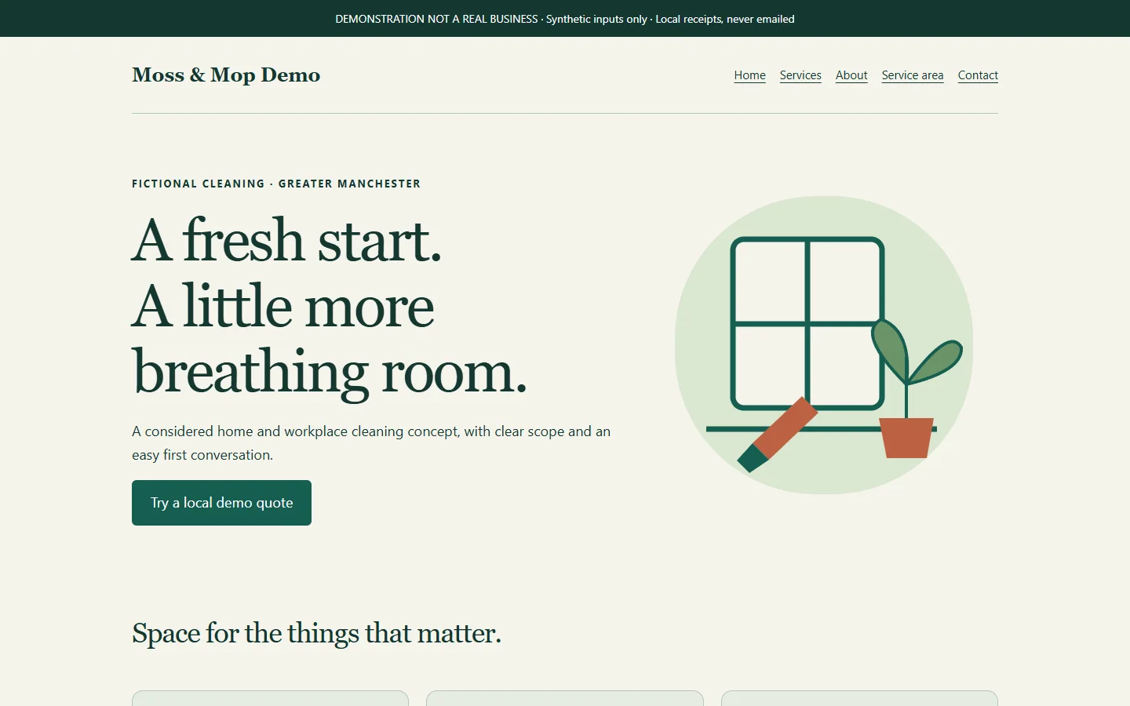Open the Contact navigation link
1130x706 pixels.
pos(978,75)
